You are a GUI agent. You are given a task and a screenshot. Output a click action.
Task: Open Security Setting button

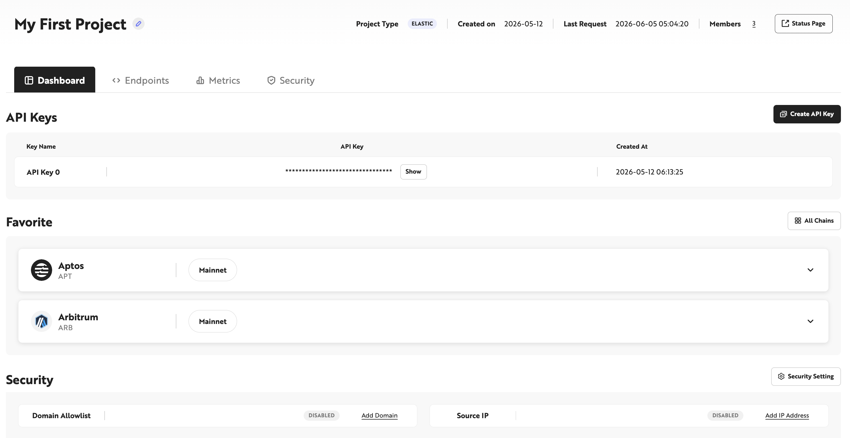tap(806, 376)
